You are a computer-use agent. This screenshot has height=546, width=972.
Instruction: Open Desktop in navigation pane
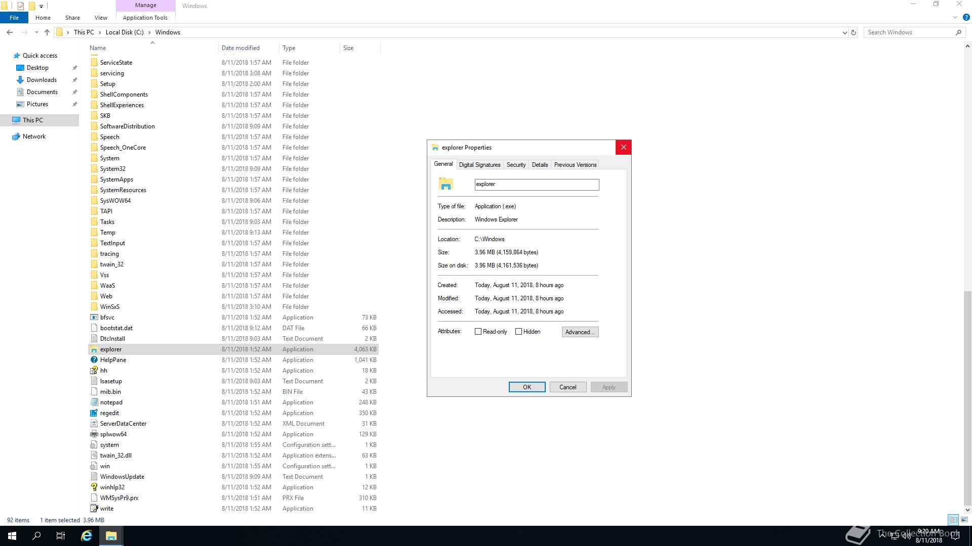click(x=37, y=68)
